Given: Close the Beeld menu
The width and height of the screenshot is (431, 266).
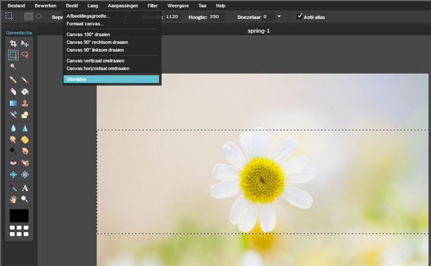Looking at the screenshot, I should [x=72, y=5].
